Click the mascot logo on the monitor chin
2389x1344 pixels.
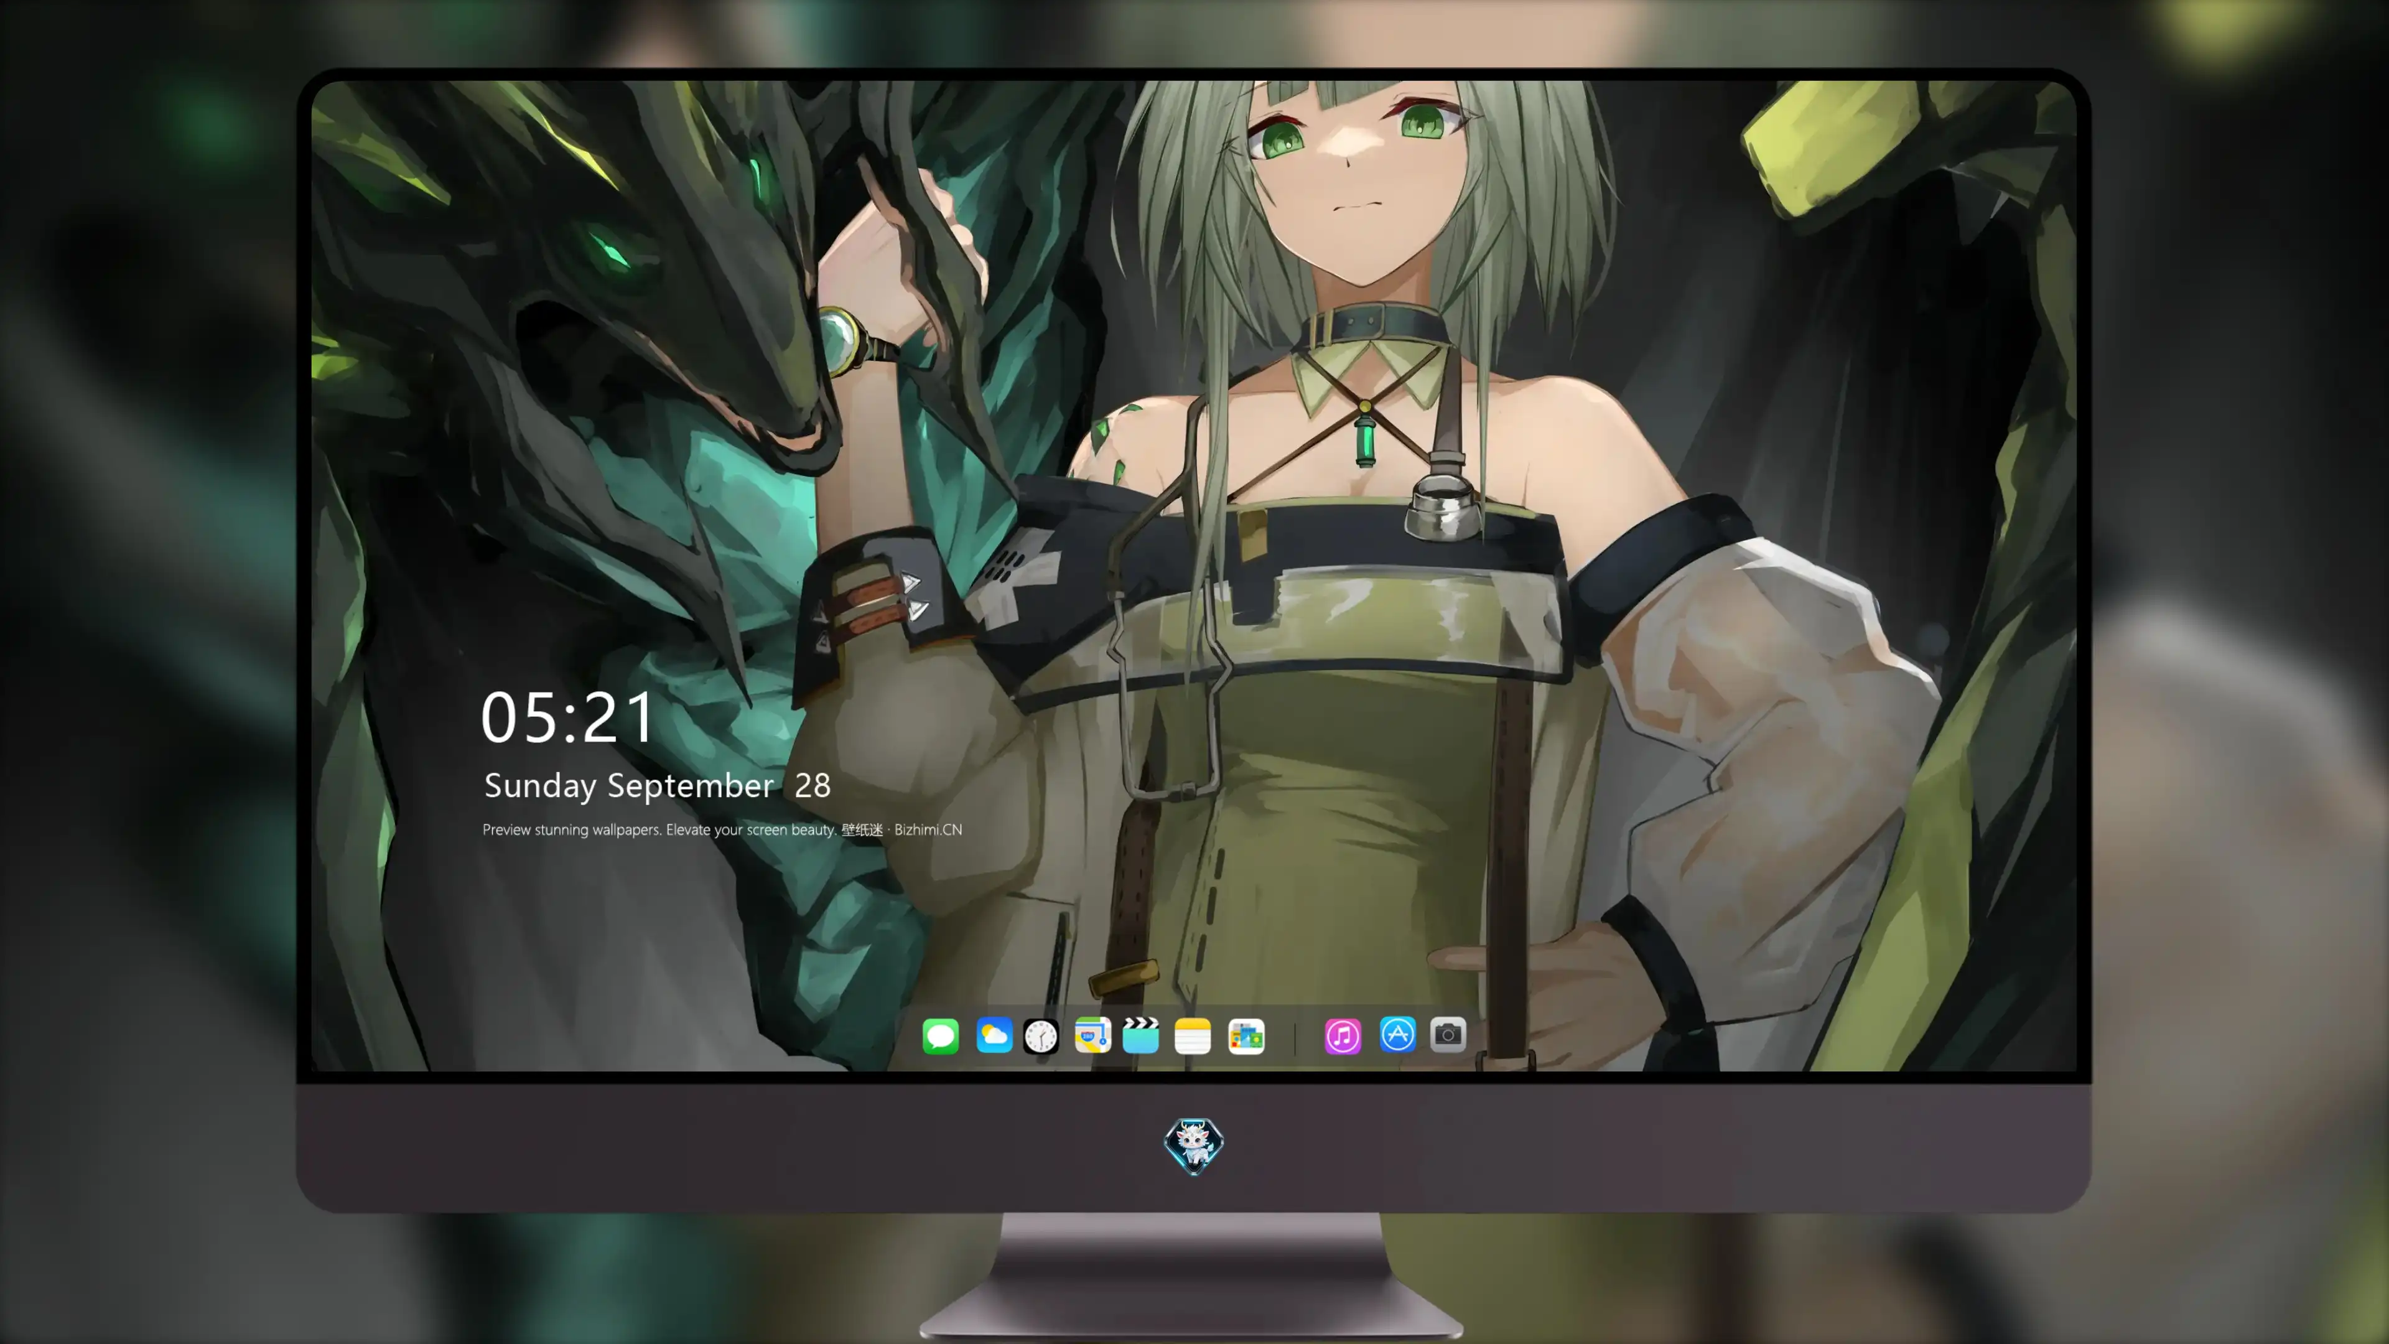tap(1194, 1146)
